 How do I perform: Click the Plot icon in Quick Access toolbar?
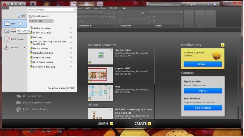(x=20, y=4)
